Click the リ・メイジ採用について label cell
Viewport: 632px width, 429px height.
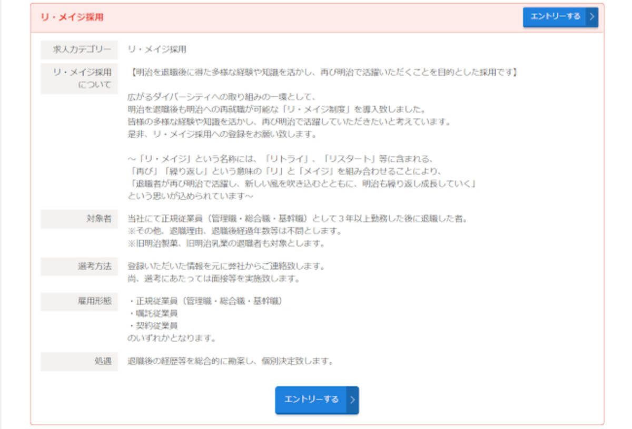pyautogui.click(x=80, y=78)
